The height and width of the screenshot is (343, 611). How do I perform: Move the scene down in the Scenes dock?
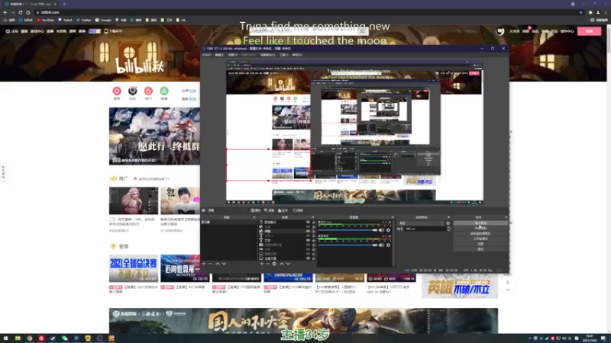(224, 264)
